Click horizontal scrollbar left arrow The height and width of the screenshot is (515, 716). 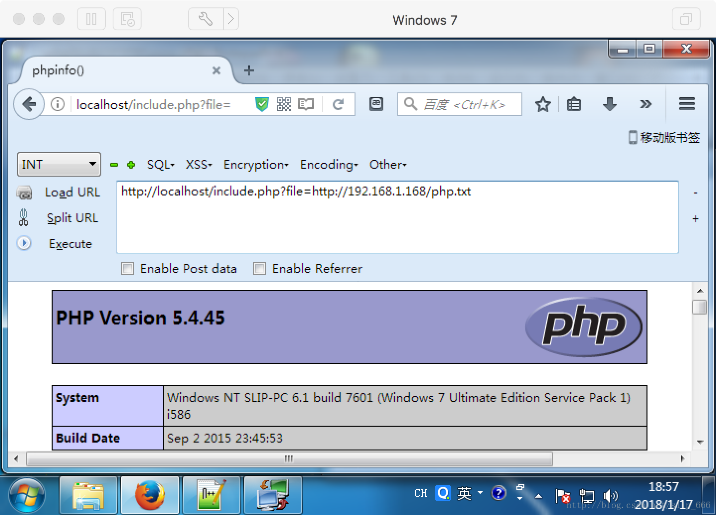click(x=16, y=459)
